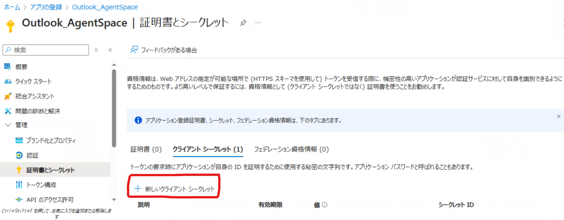Dismiss the info banner with X

click(x=558, y=116)
